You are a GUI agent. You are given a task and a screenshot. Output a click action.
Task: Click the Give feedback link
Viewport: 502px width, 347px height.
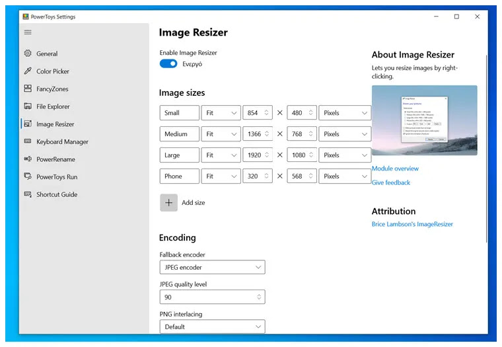[x=391, y=182]
